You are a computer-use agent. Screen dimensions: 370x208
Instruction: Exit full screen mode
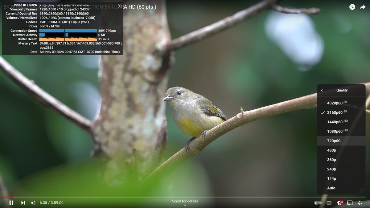360,203
